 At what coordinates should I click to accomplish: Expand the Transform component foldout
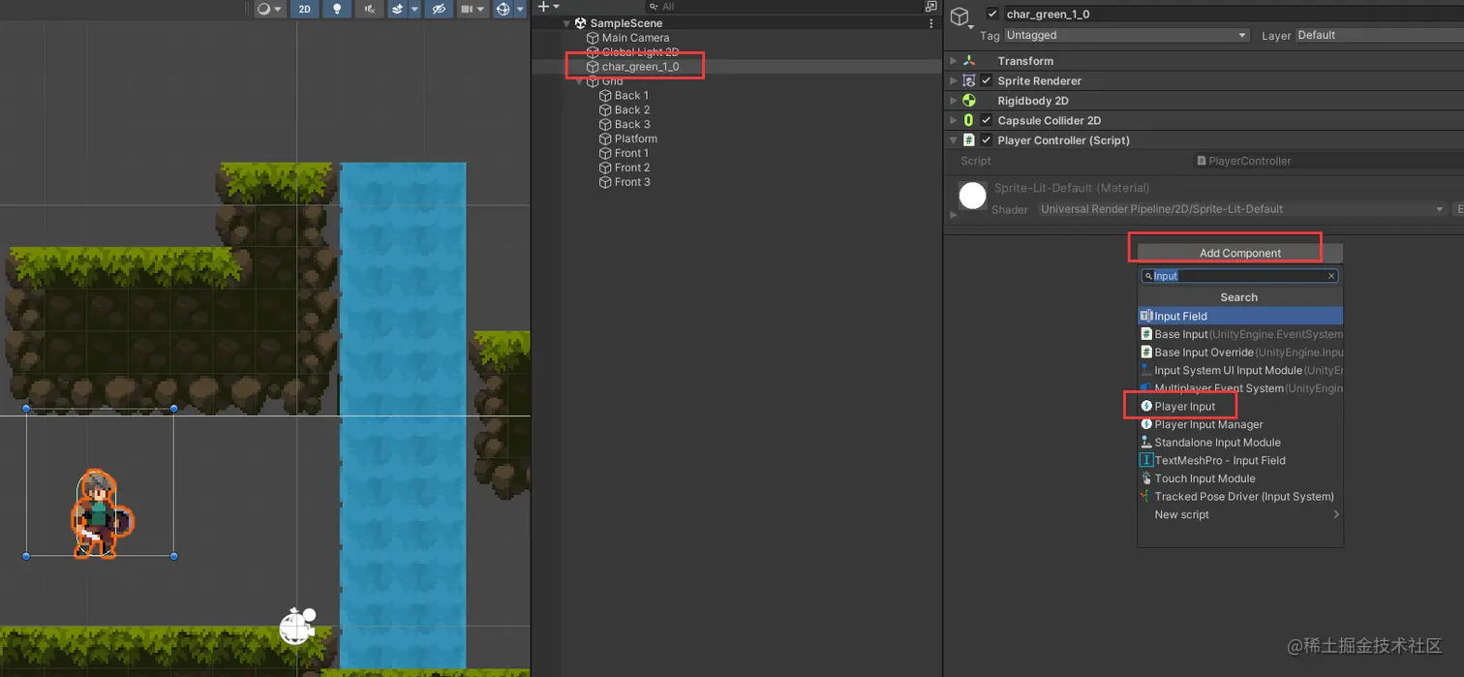pos(954,61)
